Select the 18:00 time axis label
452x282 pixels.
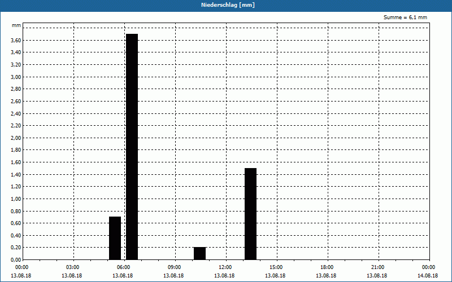click(328, 267)
